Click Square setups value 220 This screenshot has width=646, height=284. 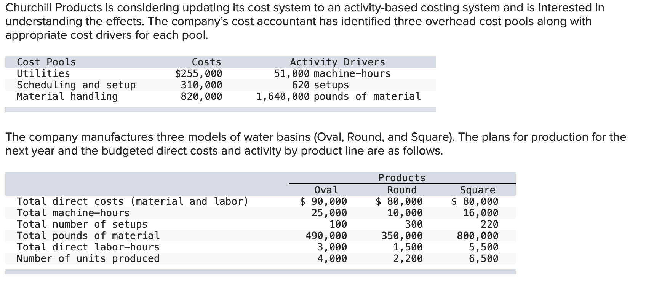point(490,224)
